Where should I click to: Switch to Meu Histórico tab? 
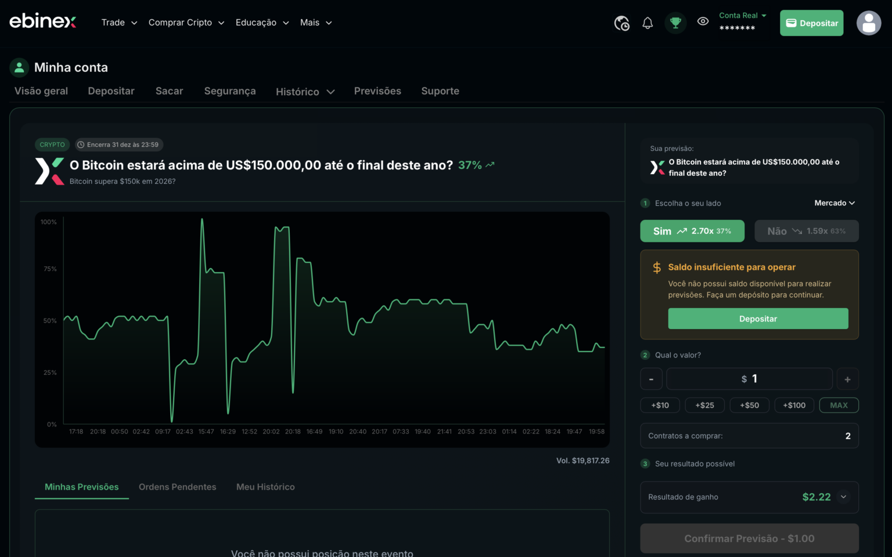(265, 487)
